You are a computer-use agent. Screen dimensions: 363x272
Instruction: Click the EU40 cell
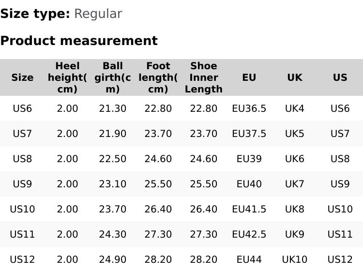click(249, 184)
